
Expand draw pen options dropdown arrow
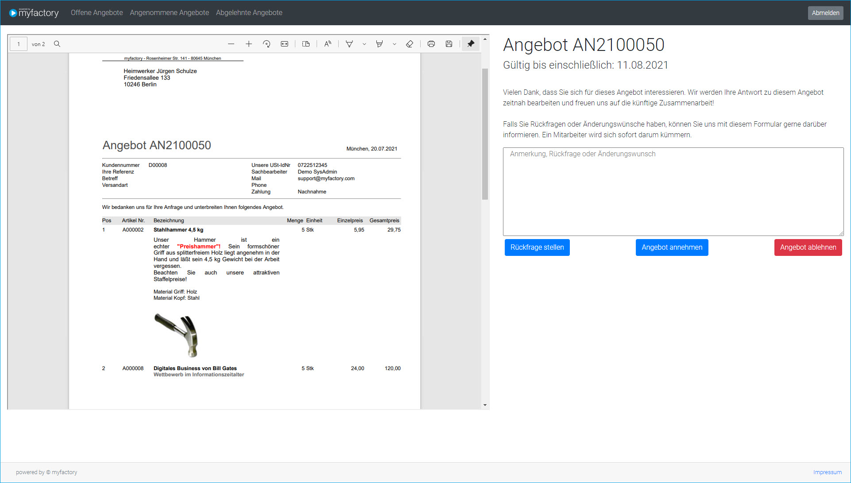364,44
